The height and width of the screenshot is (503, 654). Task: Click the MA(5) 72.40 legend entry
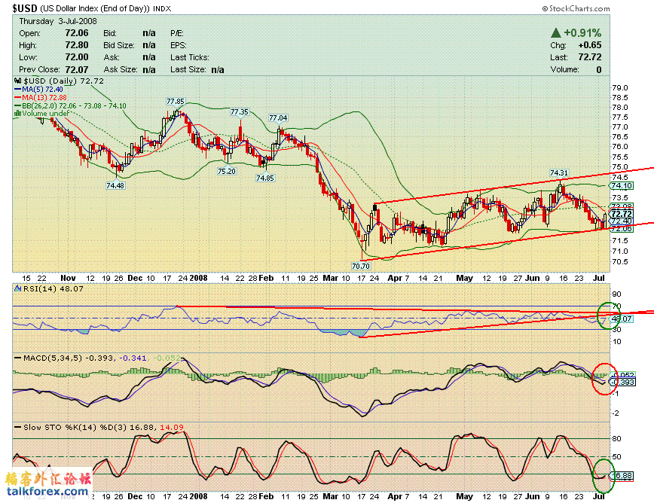click(38, 89)
